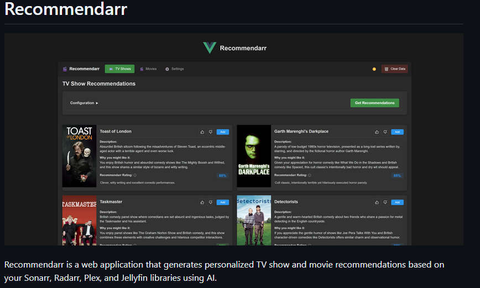Add Taskmaster to library
The image size is (480, 288).
[x=223, y=202]
